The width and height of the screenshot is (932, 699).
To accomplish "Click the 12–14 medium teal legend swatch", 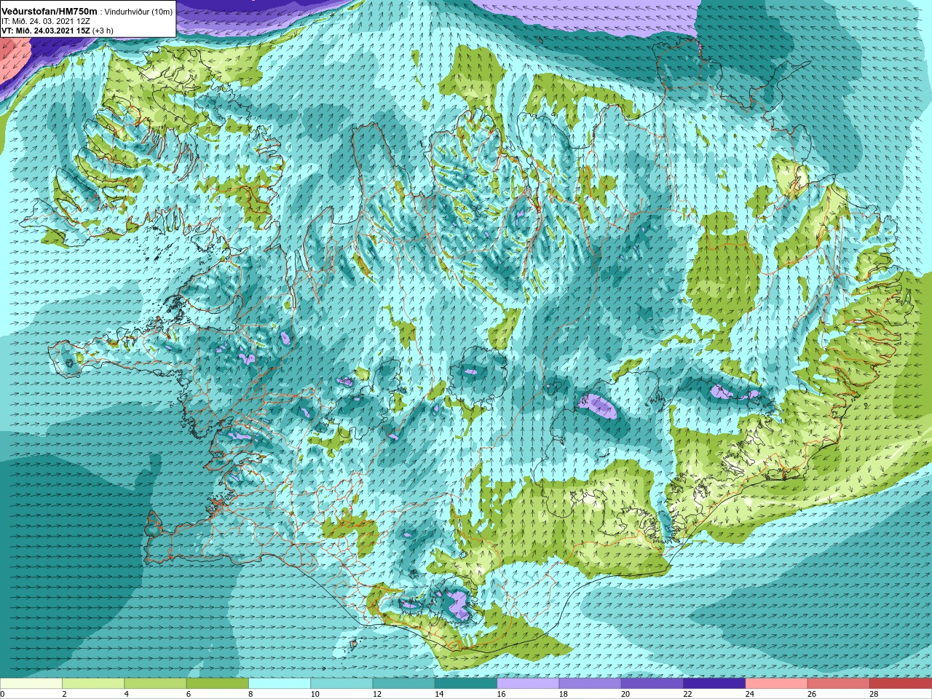I will 404,684.
